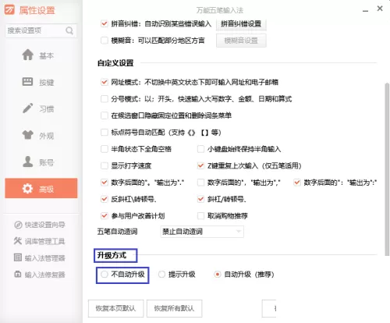Uncheck Z键重复上次输入 checkbox
The height and width of the screenshot is (323, 390).
(200, 165)
